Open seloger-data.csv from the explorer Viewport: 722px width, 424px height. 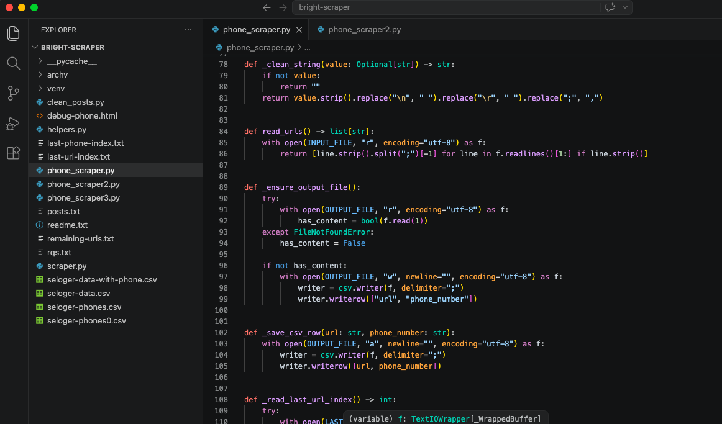pos(78,294)
